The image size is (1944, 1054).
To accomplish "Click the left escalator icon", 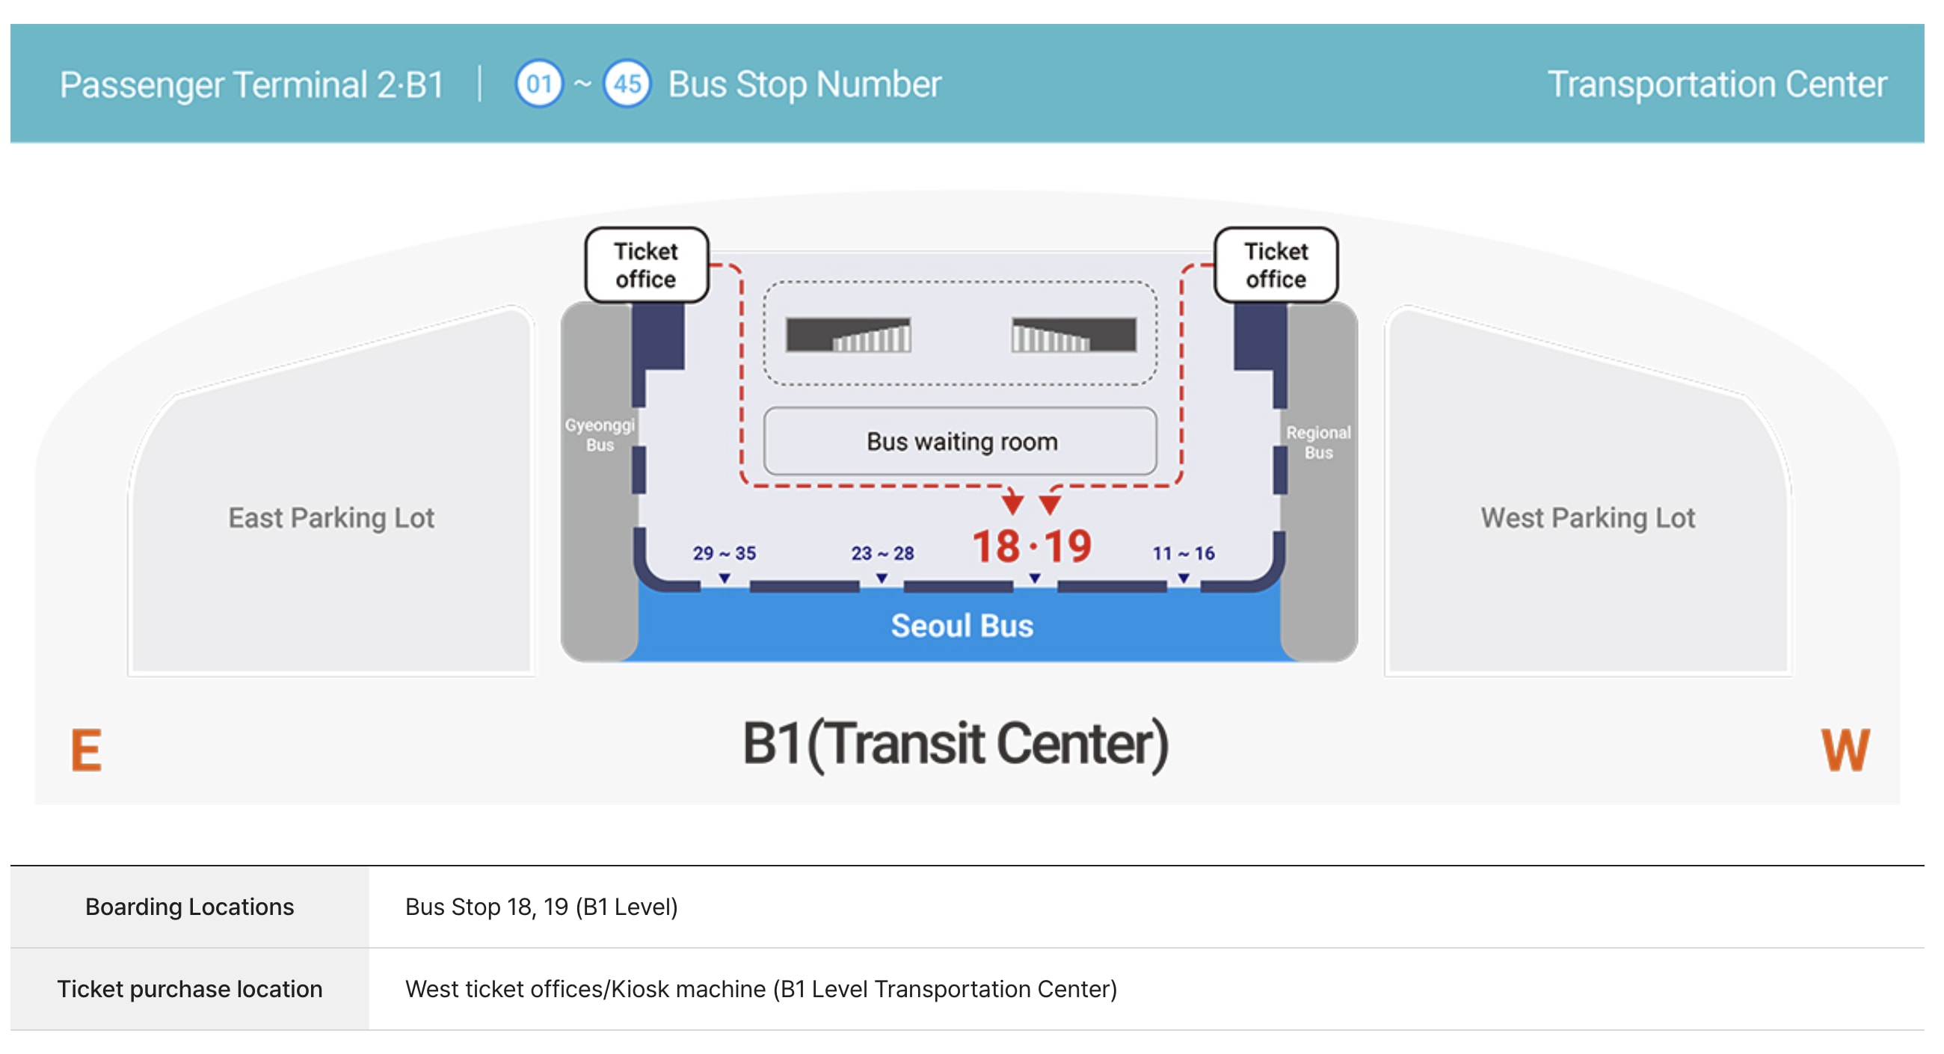I will (848, 334).
